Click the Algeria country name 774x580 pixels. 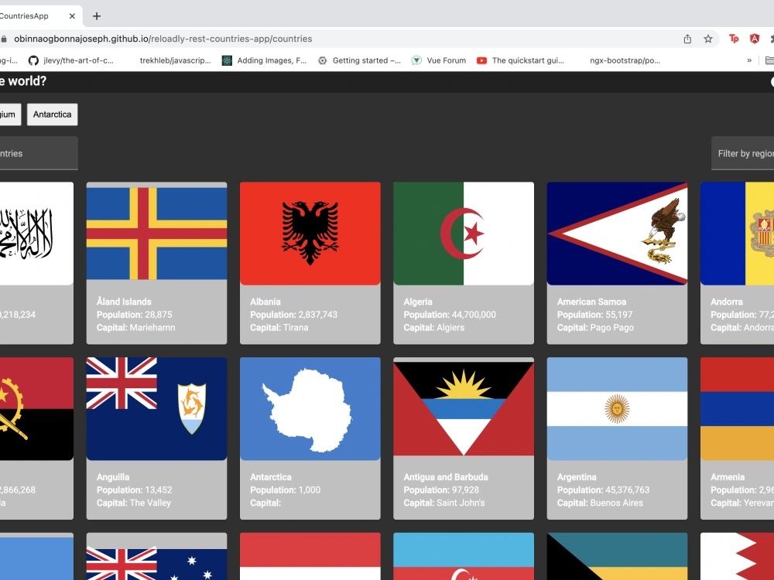pyautogui.click(x=418, y=302)
